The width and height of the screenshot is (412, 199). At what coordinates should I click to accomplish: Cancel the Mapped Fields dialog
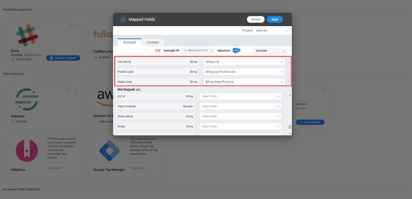coord(256,19)
